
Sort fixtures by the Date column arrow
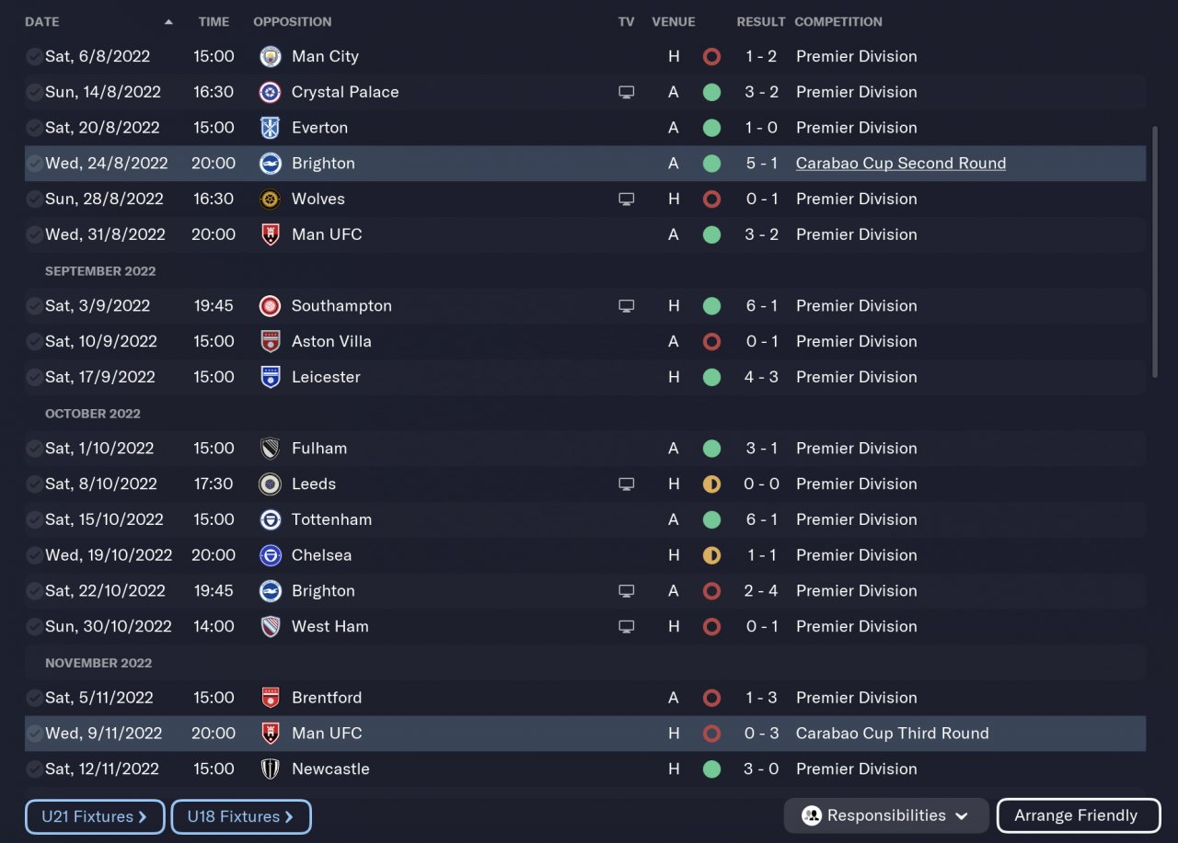click(168, 22)
